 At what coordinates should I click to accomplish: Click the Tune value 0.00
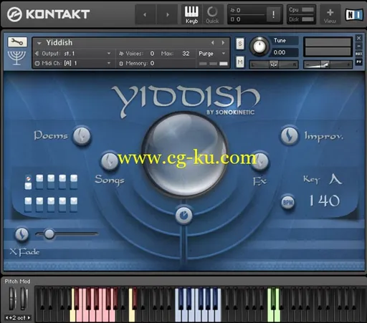[280, 52]
